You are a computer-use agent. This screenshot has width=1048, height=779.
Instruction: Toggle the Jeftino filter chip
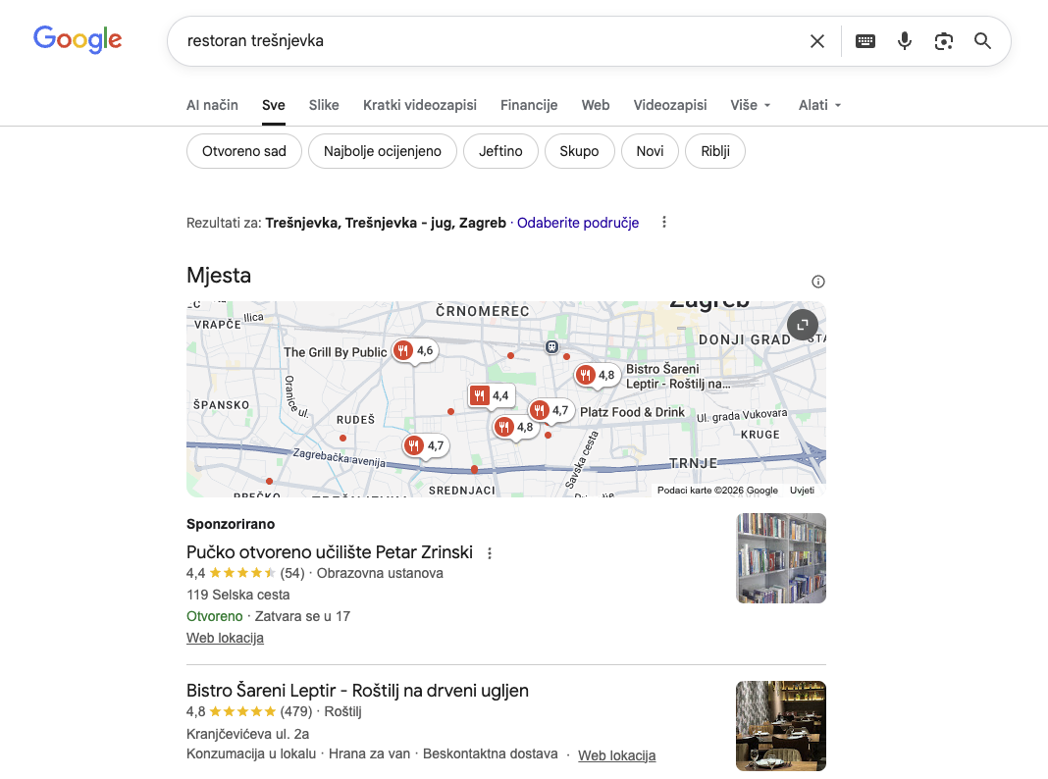(500, 151)
